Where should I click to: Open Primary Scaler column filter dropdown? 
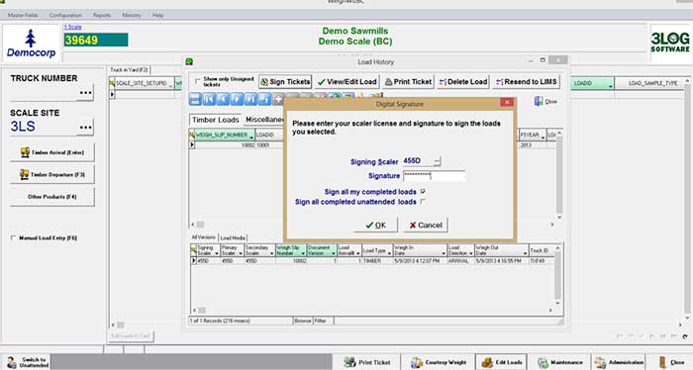[241, 253]
